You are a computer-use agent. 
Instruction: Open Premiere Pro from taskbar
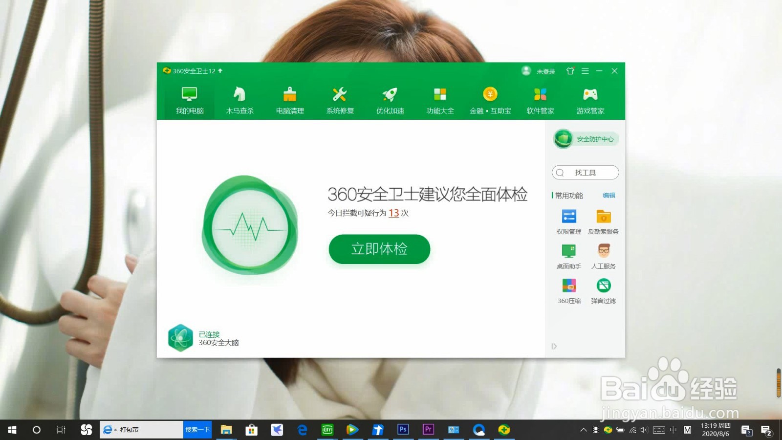428,430
